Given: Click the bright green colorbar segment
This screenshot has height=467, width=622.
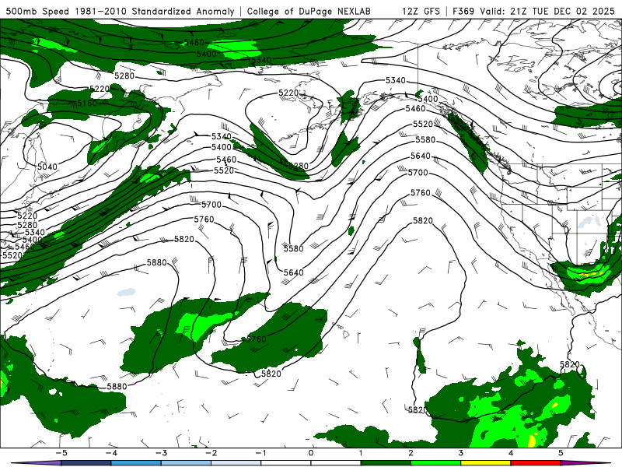Looking at the screenshot, I should coord(435,463).
